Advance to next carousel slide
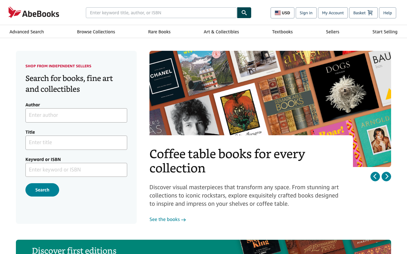The width and height of the screenshot is (407, 254). point(386,177)
